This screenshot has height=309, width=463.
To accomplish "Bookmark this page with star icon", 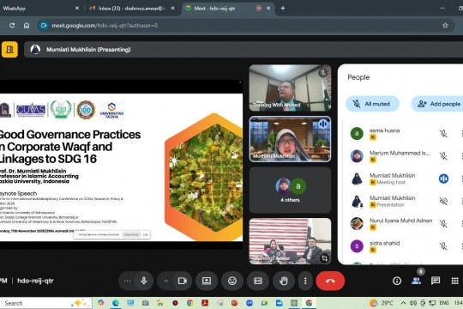I will click(445, 26).
